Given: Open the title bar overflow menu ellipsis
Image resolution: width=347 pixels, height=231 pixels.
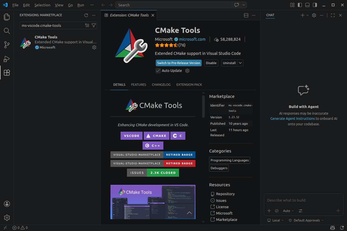Looking at the screenshot, I should [92, 5].
